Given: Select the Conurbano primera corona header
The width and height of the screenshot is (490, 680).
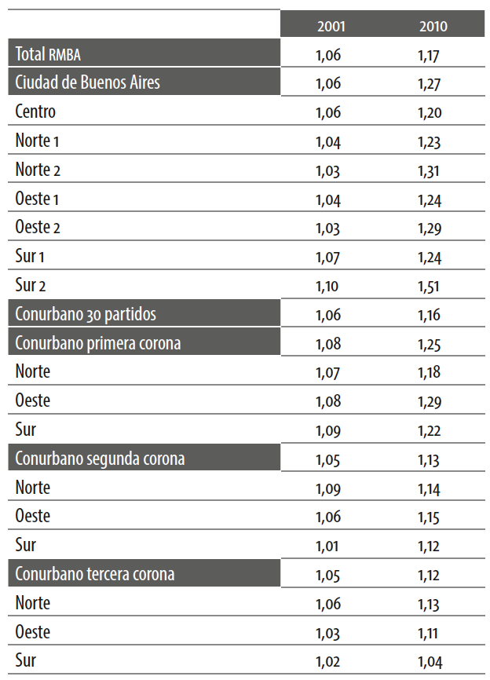Looking at the screenshot, I should (x=99, y=343).
